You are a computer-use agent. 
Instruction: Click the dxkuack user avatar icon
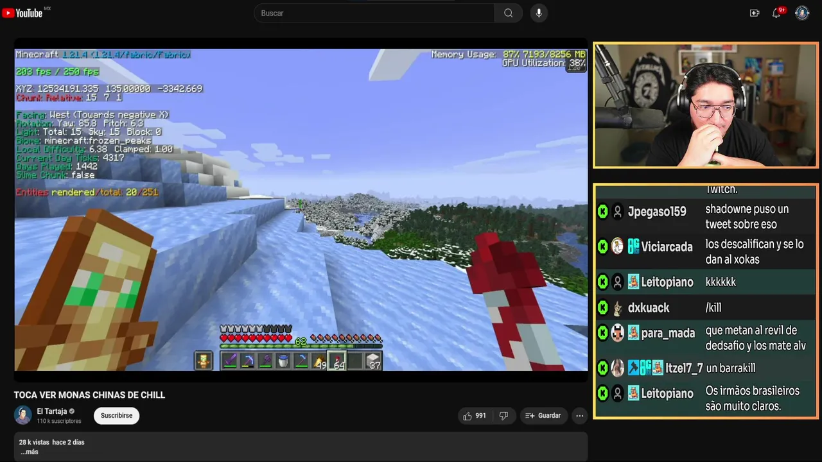(617, 308)
